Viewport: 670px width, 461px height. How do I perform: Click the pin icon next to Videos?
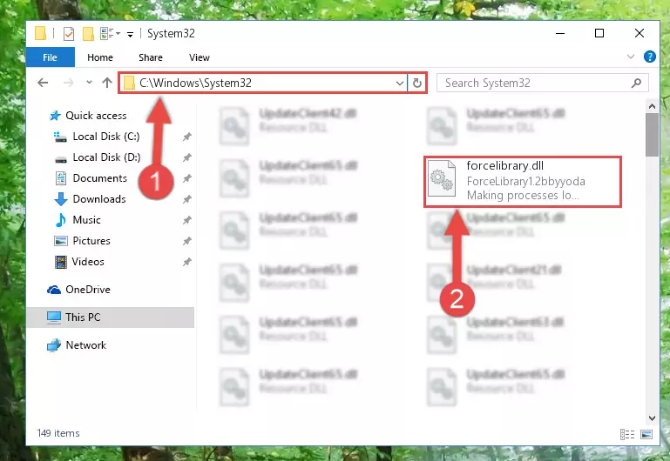point(187,263)
